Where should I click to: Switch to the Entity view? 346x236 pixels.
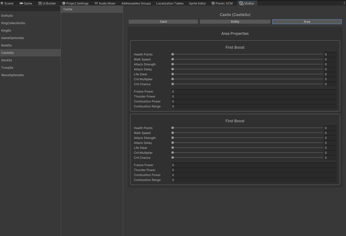click(235, 22)
